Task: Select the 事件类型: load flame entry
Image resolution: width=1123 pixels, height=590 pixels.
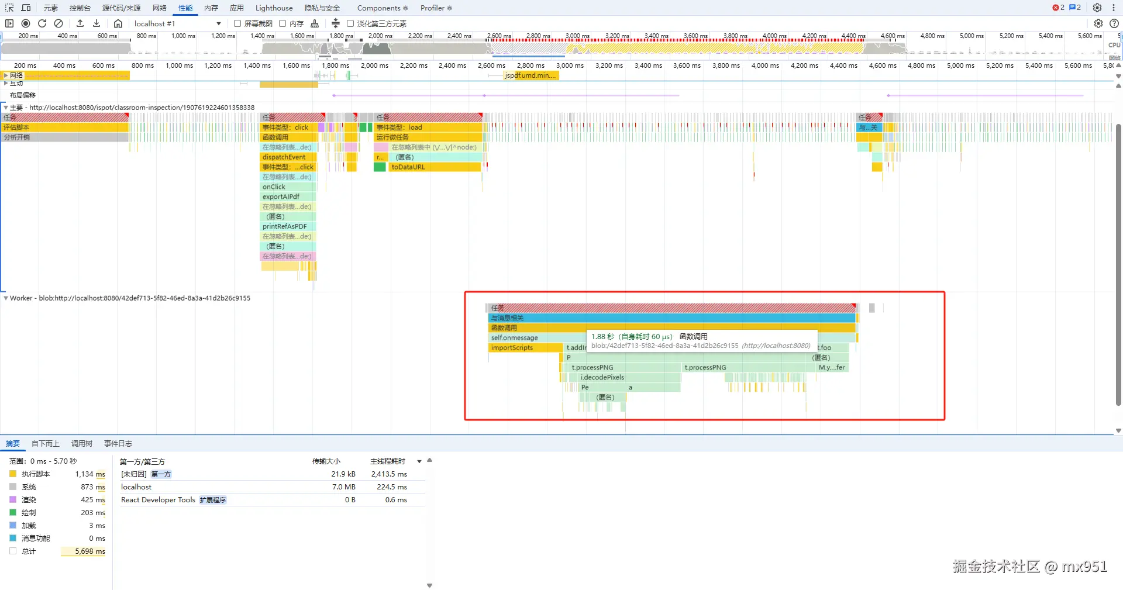Action: click(x=429, y=127)
